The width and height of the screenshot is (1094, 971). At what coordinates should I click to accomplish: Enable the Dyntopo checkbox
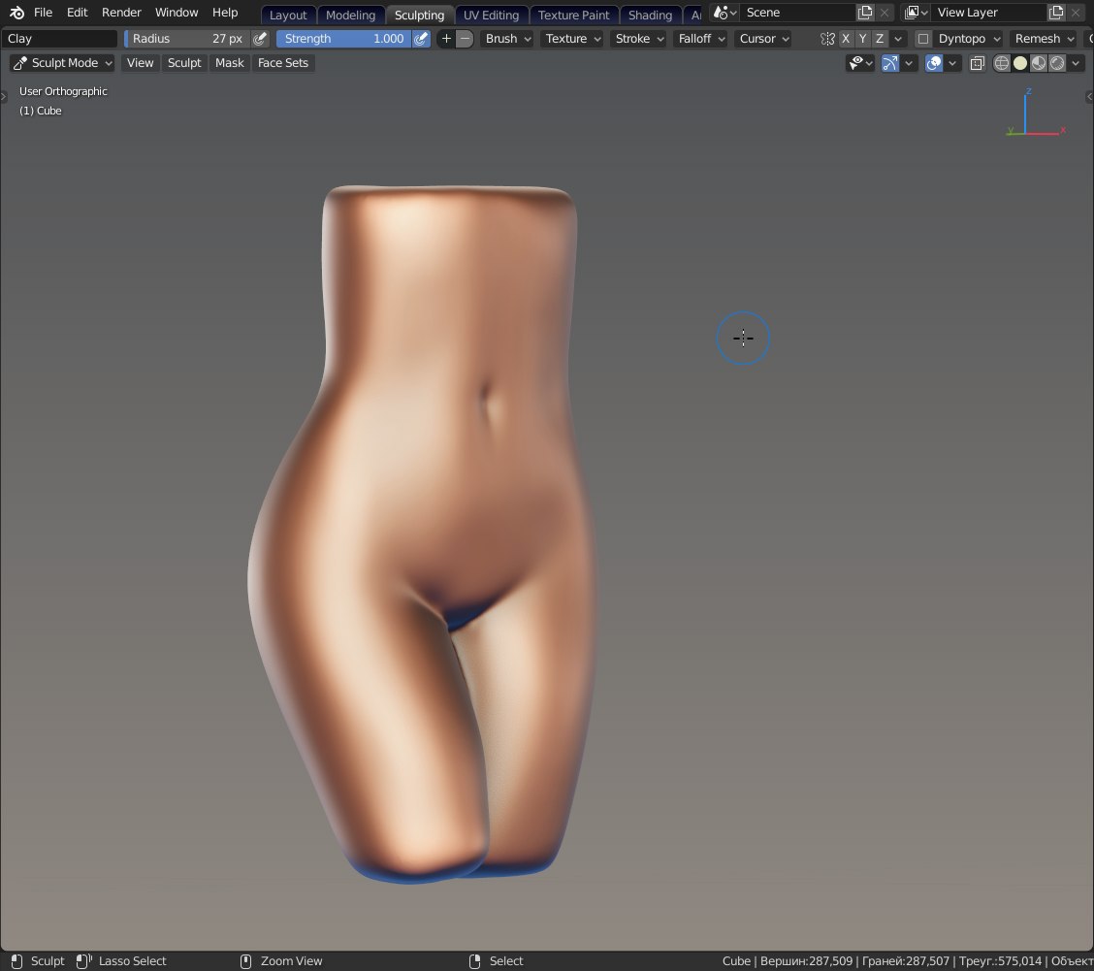(x=923, y=39)
